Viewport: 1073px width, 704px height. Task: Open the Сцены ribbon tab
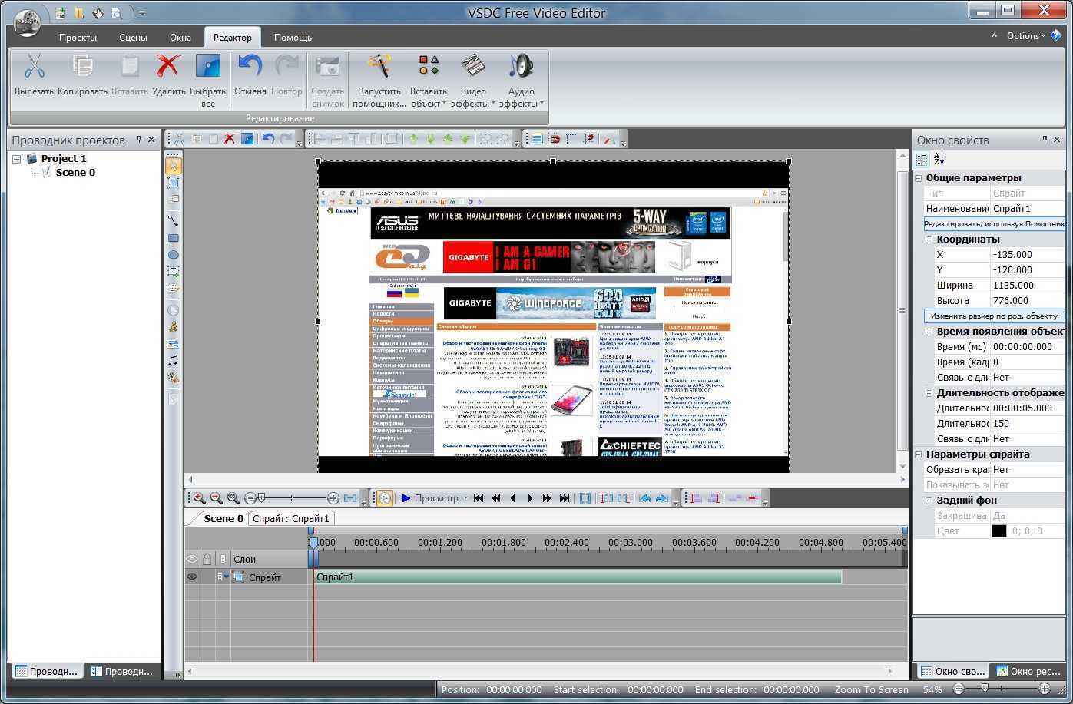pos(134,37)
